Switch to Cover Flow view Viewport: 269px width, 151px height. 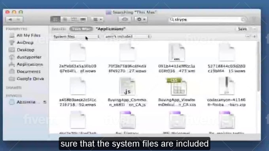(83, 19)
